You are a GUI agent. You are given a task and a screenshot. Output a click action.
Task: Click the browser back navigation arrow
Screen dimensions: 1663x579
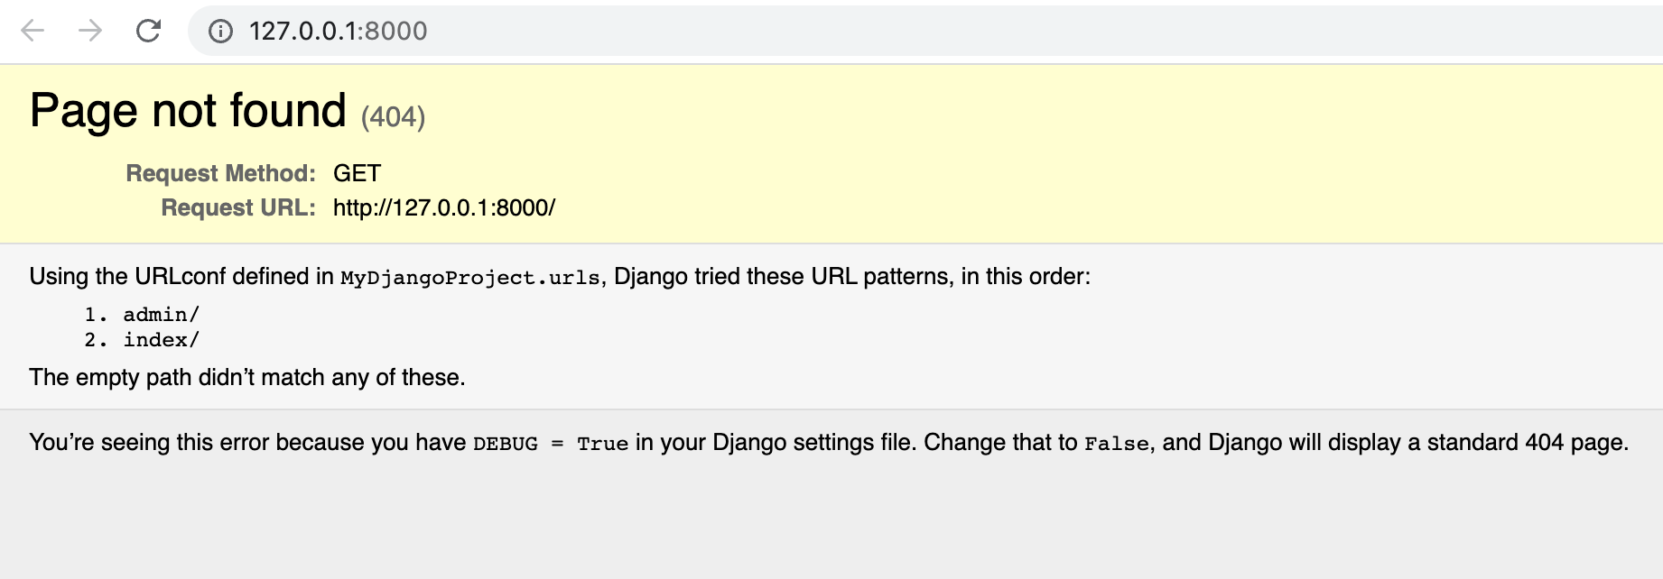[33, 31]
